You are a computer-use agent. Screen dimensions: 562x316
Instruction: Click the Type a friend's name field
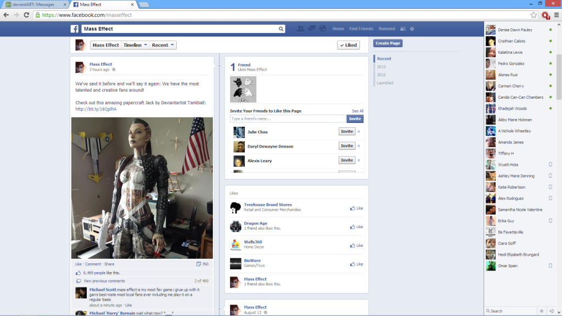288,119
